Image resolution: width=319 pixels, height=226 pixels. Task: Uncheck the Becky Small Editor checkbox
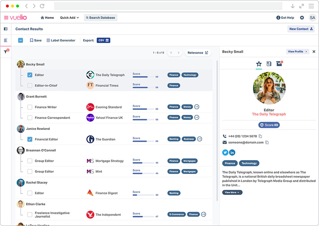click(30, 75)
